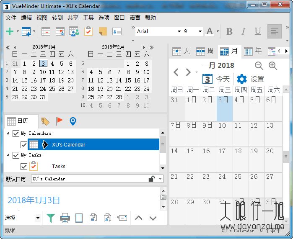Image resolution: width=293 pixels, height=239 pixels.
Task: Click the green filter funnel icon
Action: [x=51, y=218]
